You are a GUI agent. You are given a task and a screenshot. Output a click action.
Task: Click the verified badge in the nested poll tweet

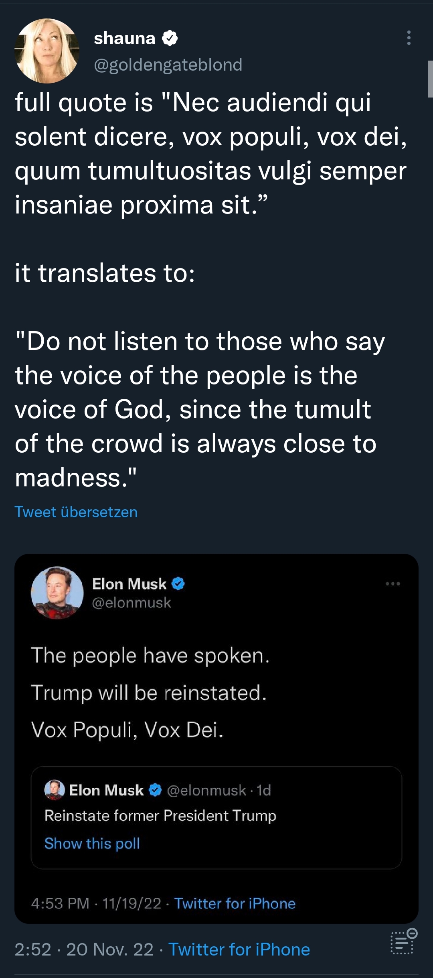coord(155,790)
